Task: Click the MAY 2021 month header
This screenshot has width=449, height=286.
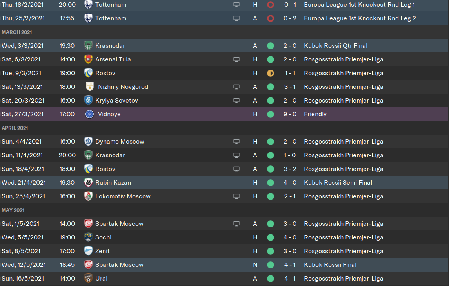Action: 13,210
